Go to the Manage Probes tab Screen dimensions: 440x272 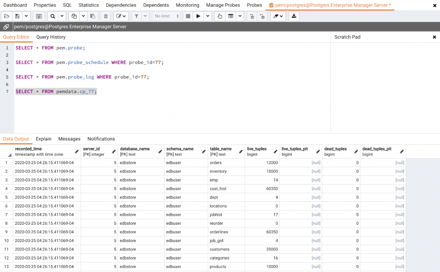click(x=223, y=5)
